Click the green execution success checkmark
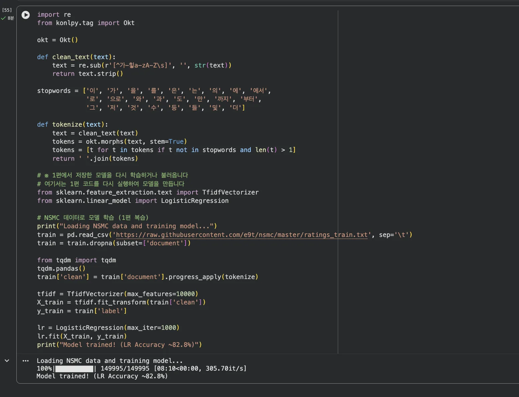This screenshot has height=397, width=519. 3,18
